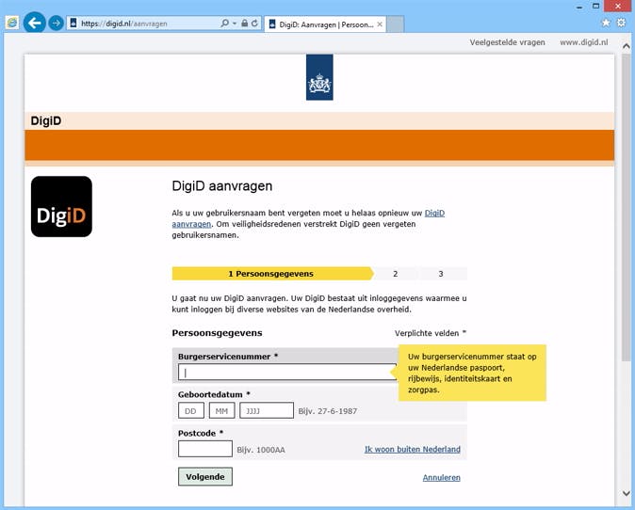635x510 pixels.
Task: Click the 'Persoonsgegevens' section heading
Action: (217, 333)
